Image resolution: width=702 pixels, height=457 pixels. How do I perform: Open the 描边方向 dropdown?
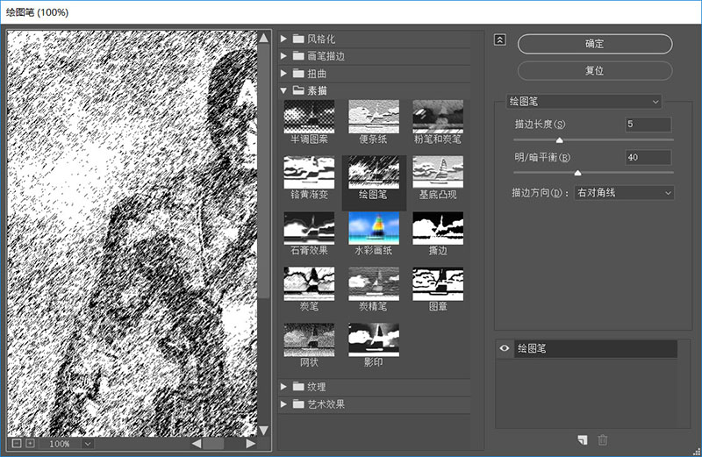click(x=624, y=193)
